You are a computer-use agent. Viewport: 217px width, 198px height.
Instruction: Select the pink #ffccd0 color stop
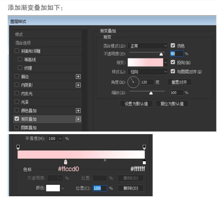click(x=66, y=162)
